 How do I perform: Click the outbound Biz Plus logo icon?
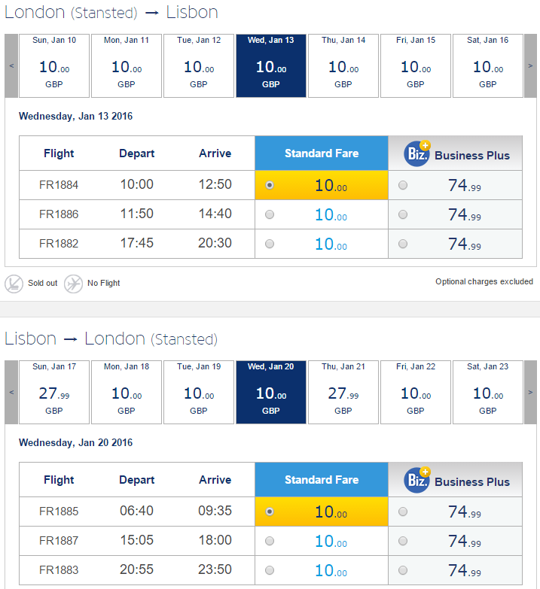(x=417, y=153)
